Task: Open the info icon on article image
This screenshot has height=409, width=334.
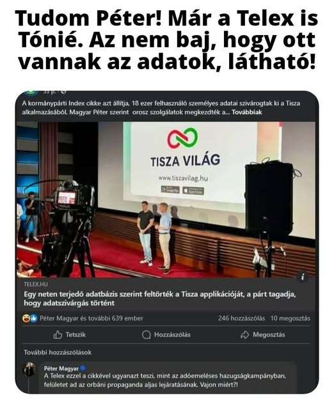Action: (x=303, y=277)
